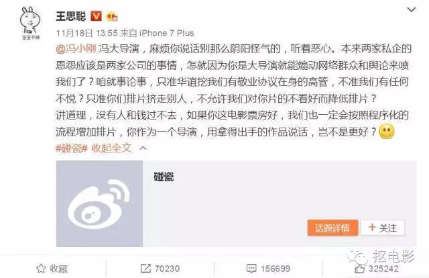
Task: Follow the topic with 关注 button
Action: click(383, 228)
